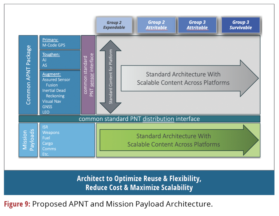279x216 pixels.
Task: Click the common standard PNT distribution interface bar
Action: click(x=139, y=119)
